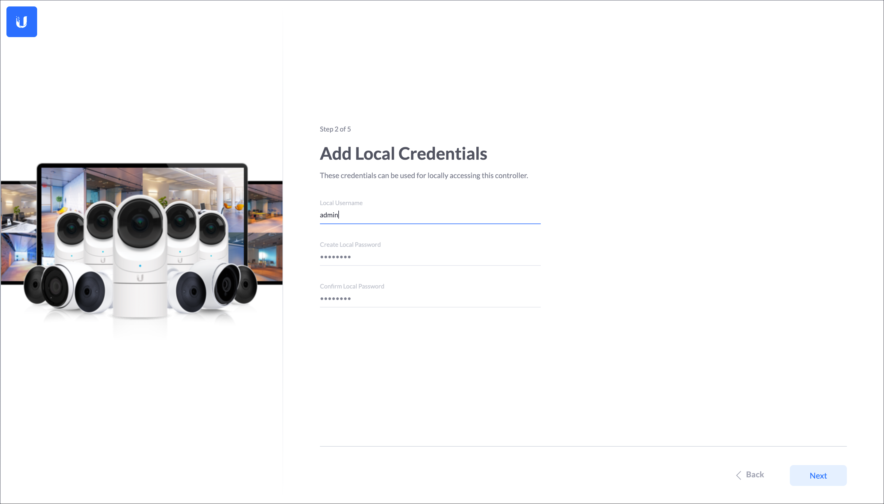884x504 pixels.
Task: Click the Step 2 of 5 indicator
Action: tap(335, 129)
